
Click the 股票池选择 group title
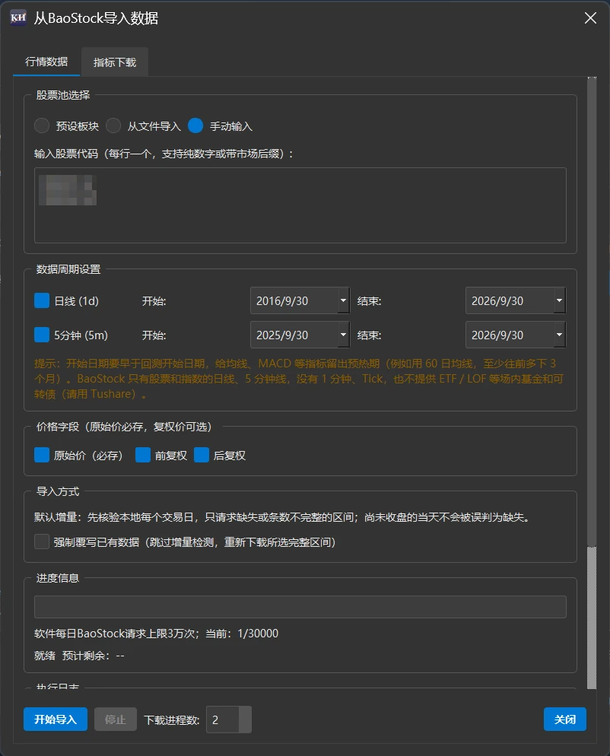63,95
